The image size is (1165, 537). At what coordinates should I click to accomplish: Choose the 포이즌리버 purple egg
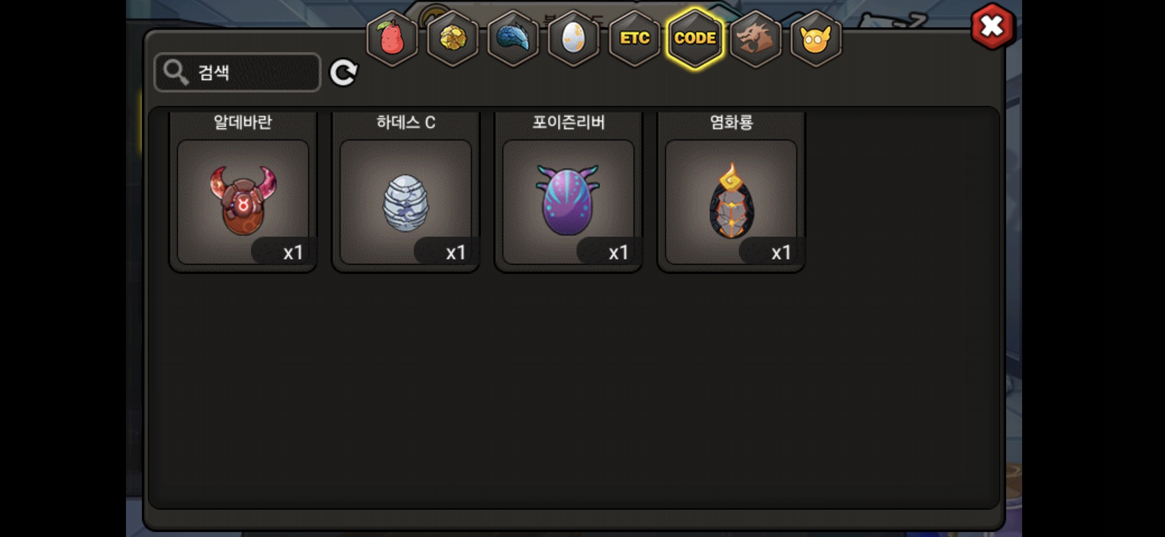(569, 201)
